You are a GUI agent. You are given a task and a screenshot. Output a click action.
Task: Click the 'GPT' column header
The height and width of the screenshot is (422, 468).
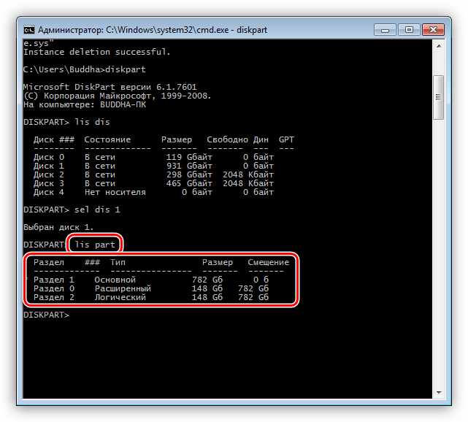[286, 139]
